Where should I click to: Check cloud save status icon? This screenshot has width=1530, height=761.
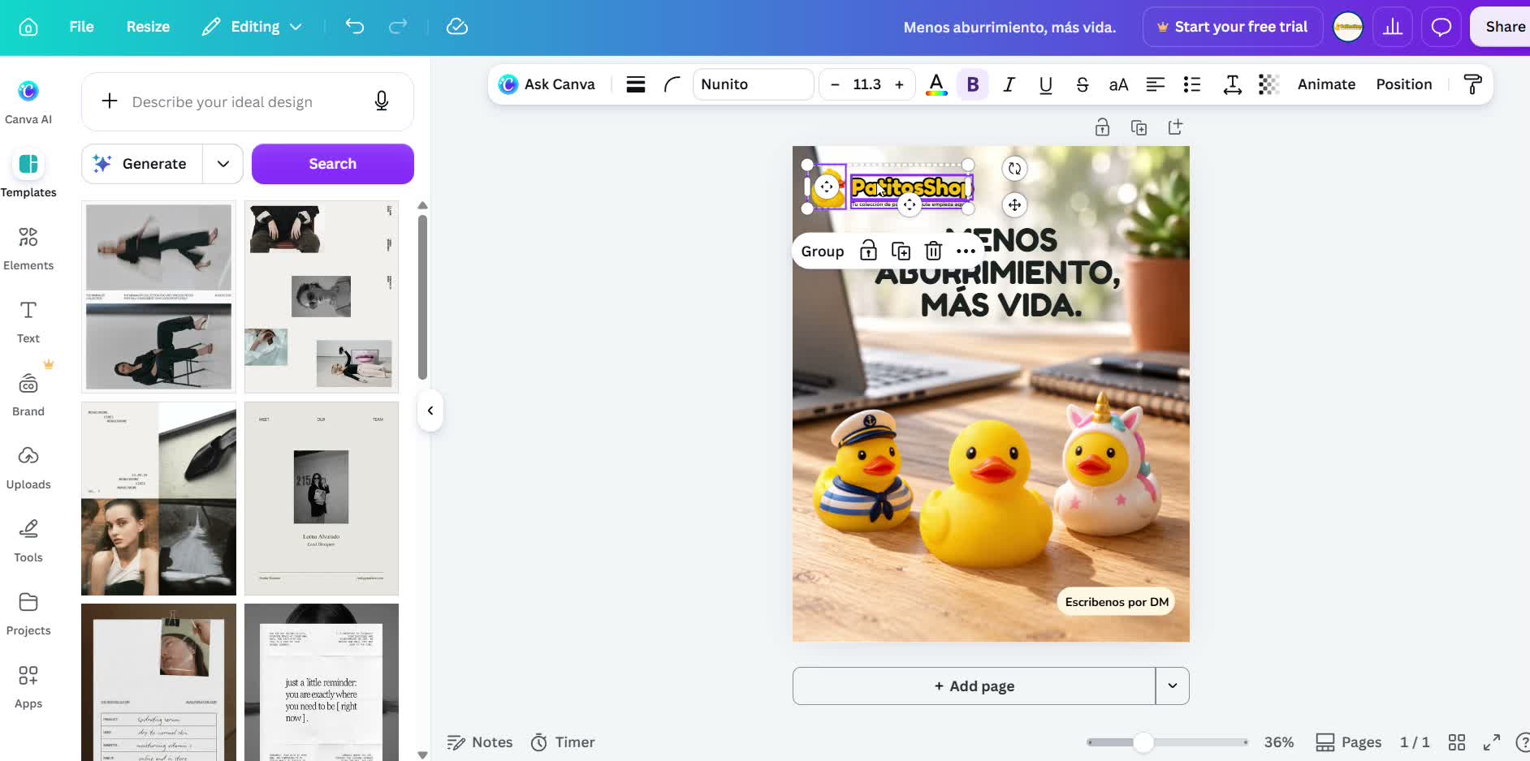click(457, 27)
